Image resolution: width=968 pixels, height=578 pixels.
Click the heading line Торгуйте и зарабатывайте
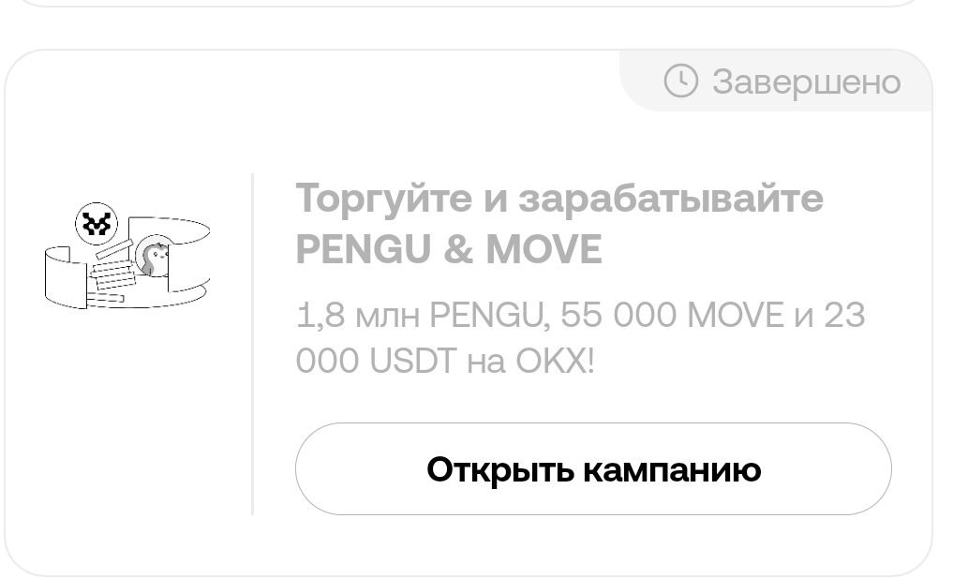[559, 198]
